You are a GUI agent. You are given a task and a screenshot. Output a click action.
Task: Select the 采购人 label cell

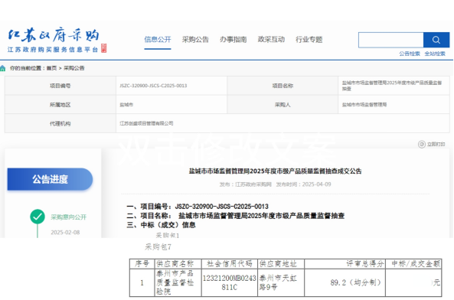click(x=283, y=104)
